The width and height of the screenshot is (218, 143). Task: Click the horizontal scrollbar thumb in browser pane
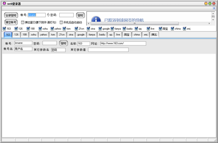click(x=135, y=24)
